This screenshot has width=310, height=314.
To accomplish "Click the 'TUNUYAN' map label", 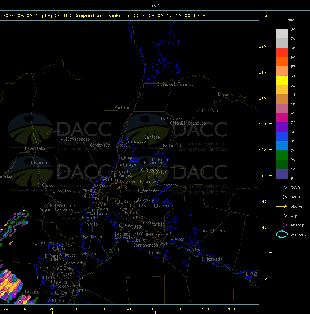I will 79,291.
